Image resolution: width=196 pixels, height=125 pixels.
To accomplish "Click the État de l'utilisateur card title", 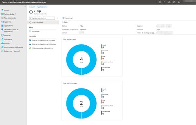I will point(70,83).
